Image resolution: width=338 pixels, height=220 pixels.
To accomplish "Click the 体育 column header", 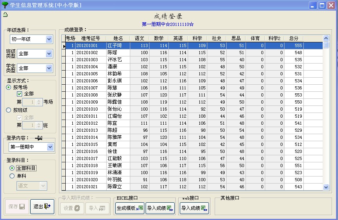I will click(255, 38).
